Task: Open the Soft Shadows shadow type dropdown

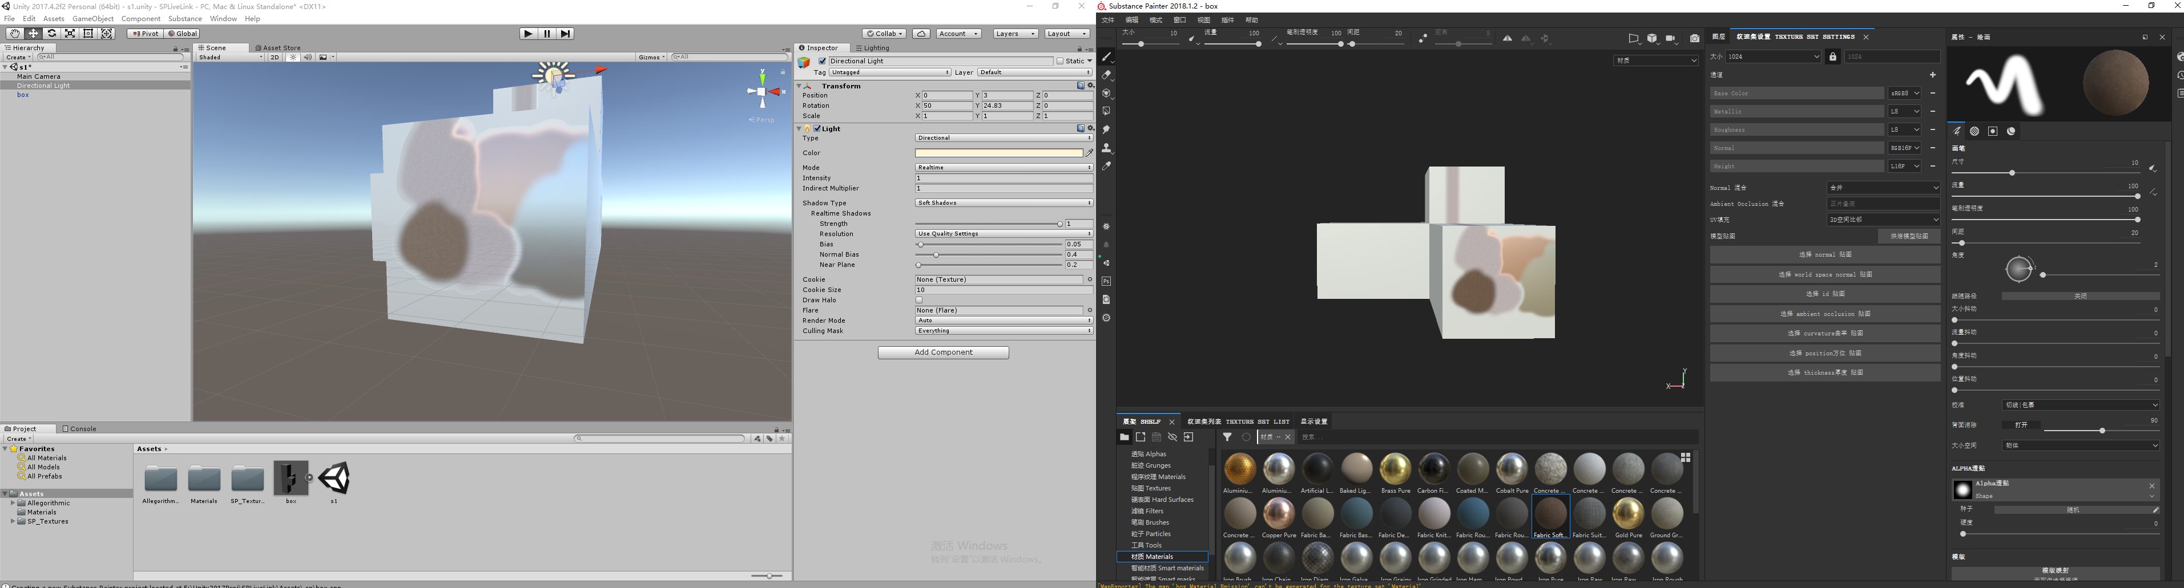Action: (1003, 202)
